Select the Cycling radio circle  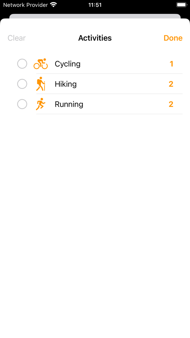(x=22, y=64)
